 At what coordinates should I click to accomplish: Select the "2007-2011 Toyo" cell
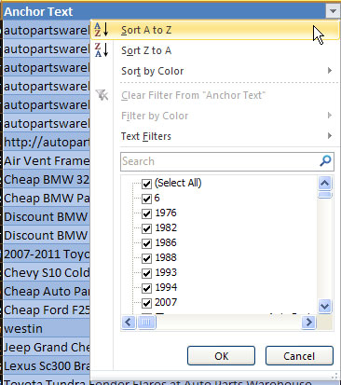tap(47, 254)
